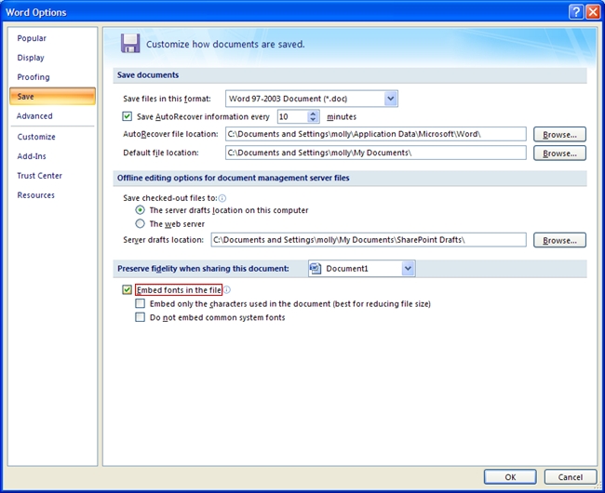The image size is (605, 493).
Task: Click info icon beside Save checked-out files to
Action: pyautogui.click(x=222, y=197)
